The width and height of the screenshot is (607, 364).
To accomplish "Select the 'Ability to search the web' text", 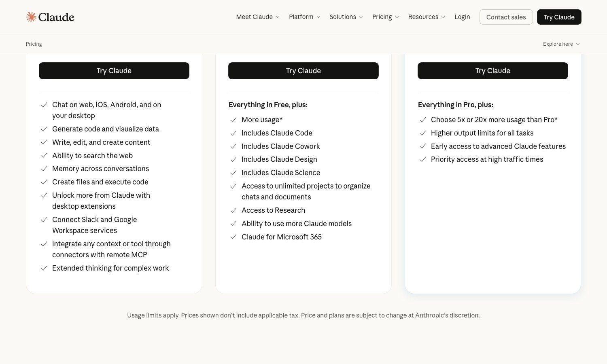I will [x=92, y=156].
